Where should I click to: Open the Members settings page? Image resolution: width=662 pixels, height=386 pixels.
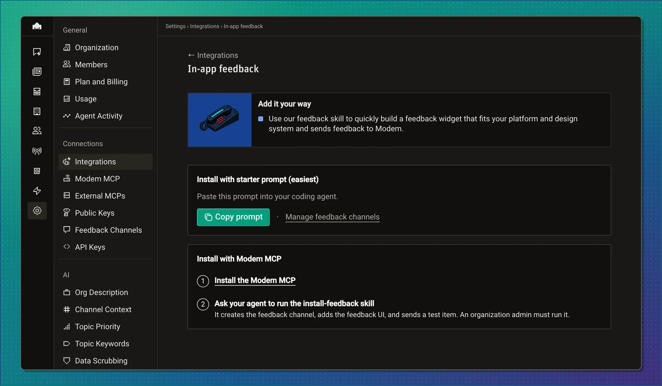[x=106, y=65]
